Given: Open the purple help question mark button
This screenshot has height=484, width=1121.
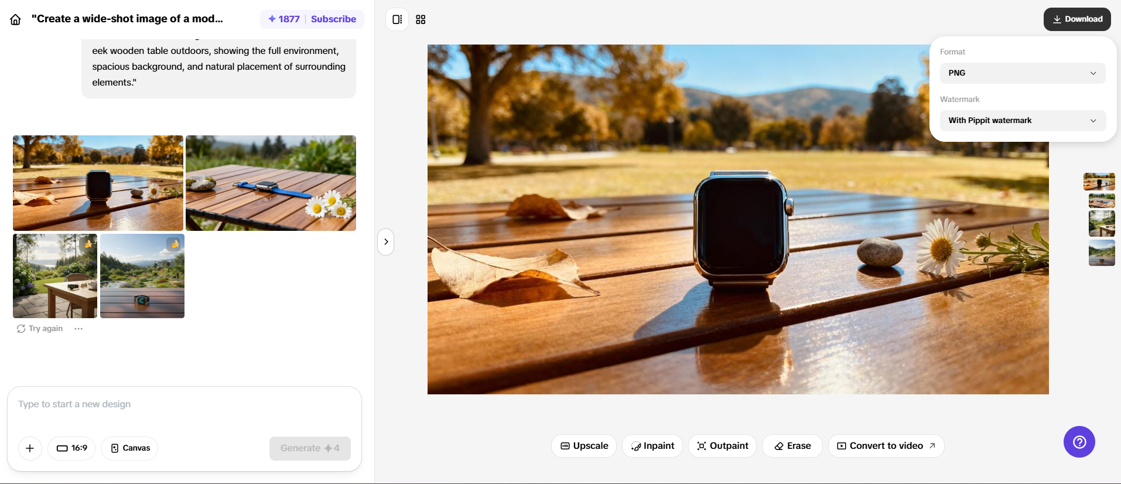Looking at the screenshot, I should (x=1079, y=442).
